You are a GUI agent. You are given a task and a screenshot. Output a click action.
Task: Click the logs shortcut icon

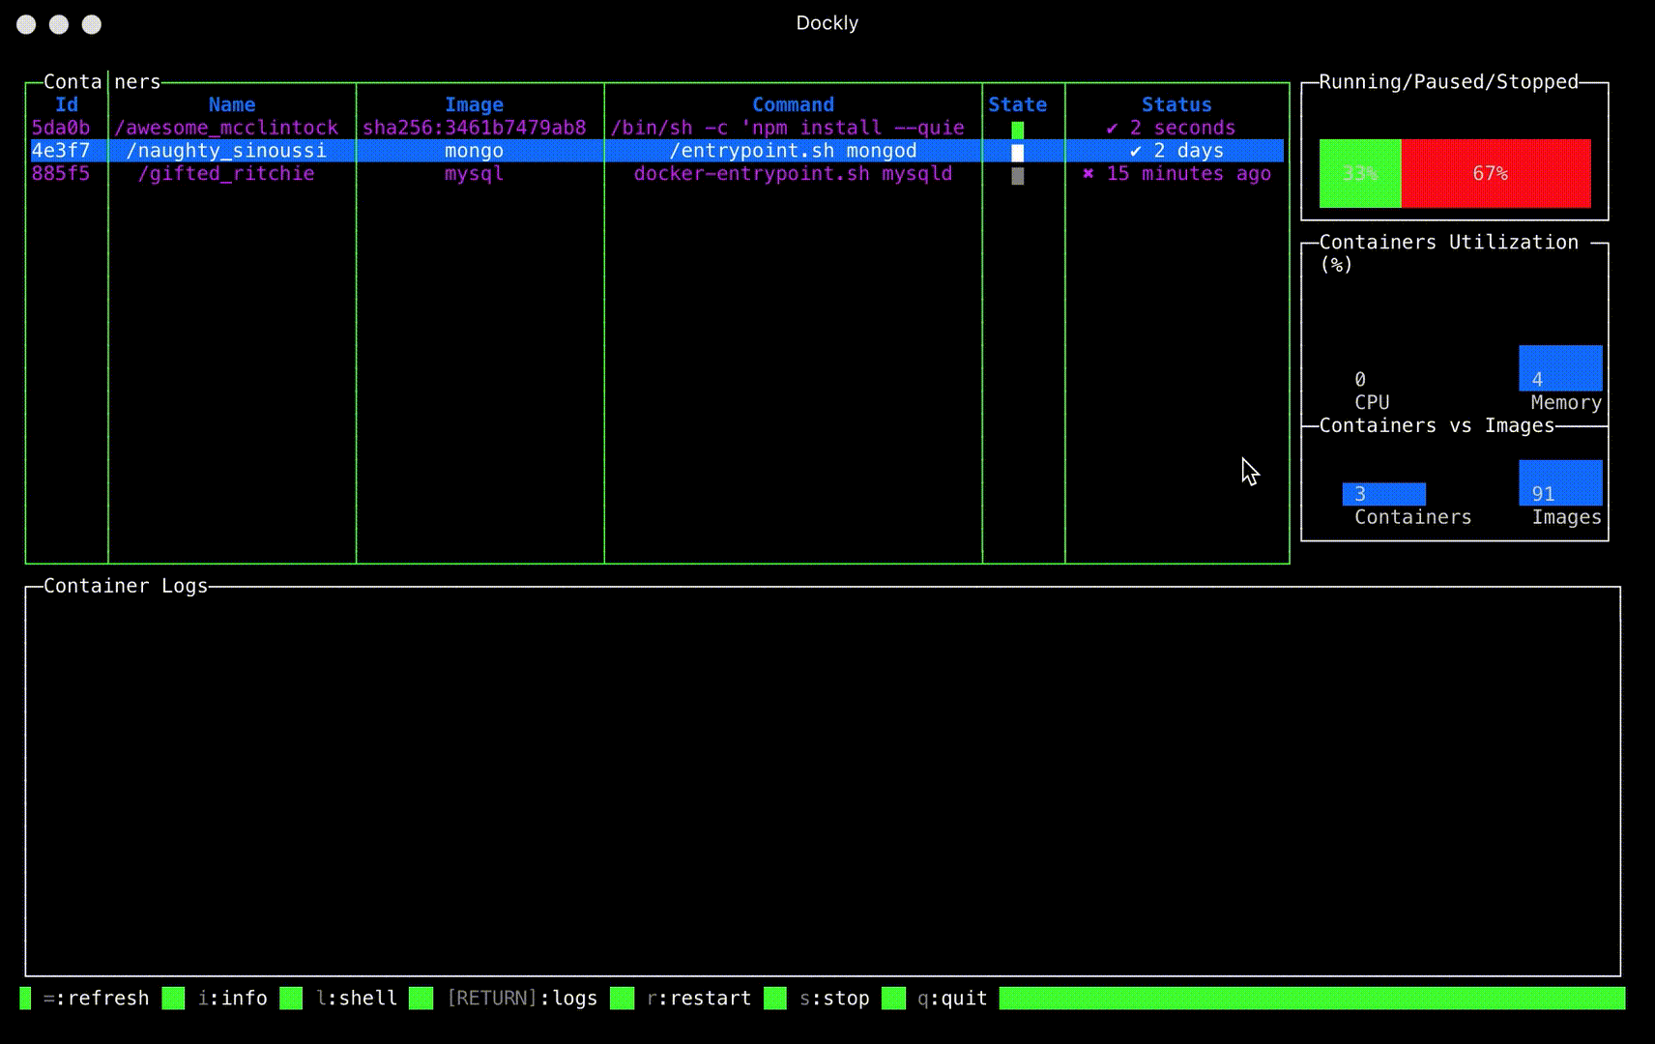(x=422, y=998)
